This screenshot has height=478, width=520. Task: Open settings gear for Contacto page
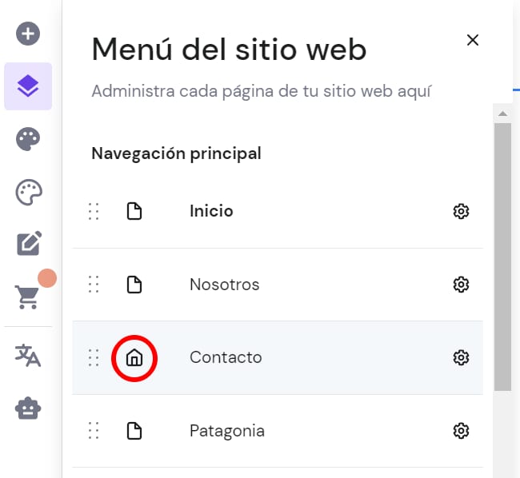point(461,358)
